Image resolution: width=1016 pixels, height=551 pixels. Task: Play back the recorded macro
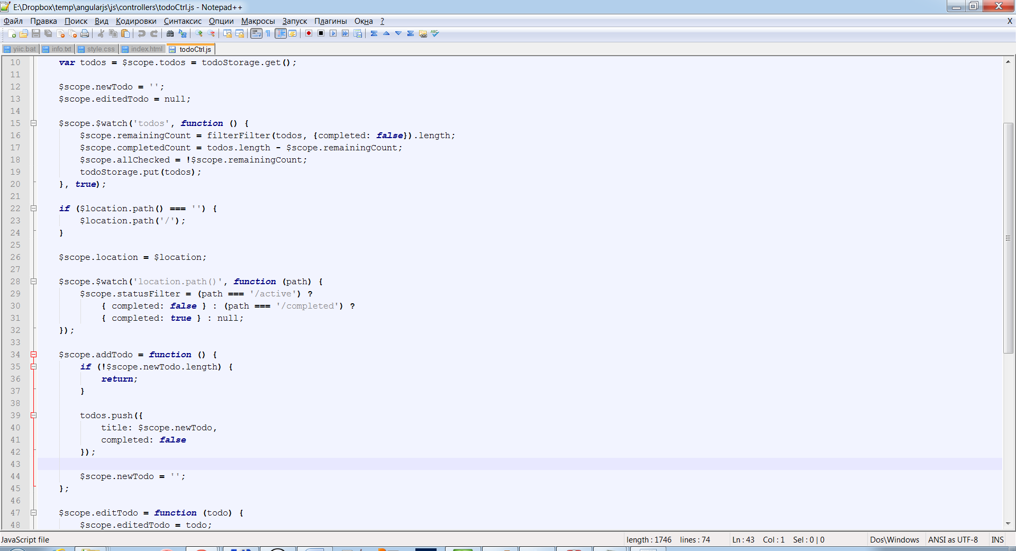[333, 33]
